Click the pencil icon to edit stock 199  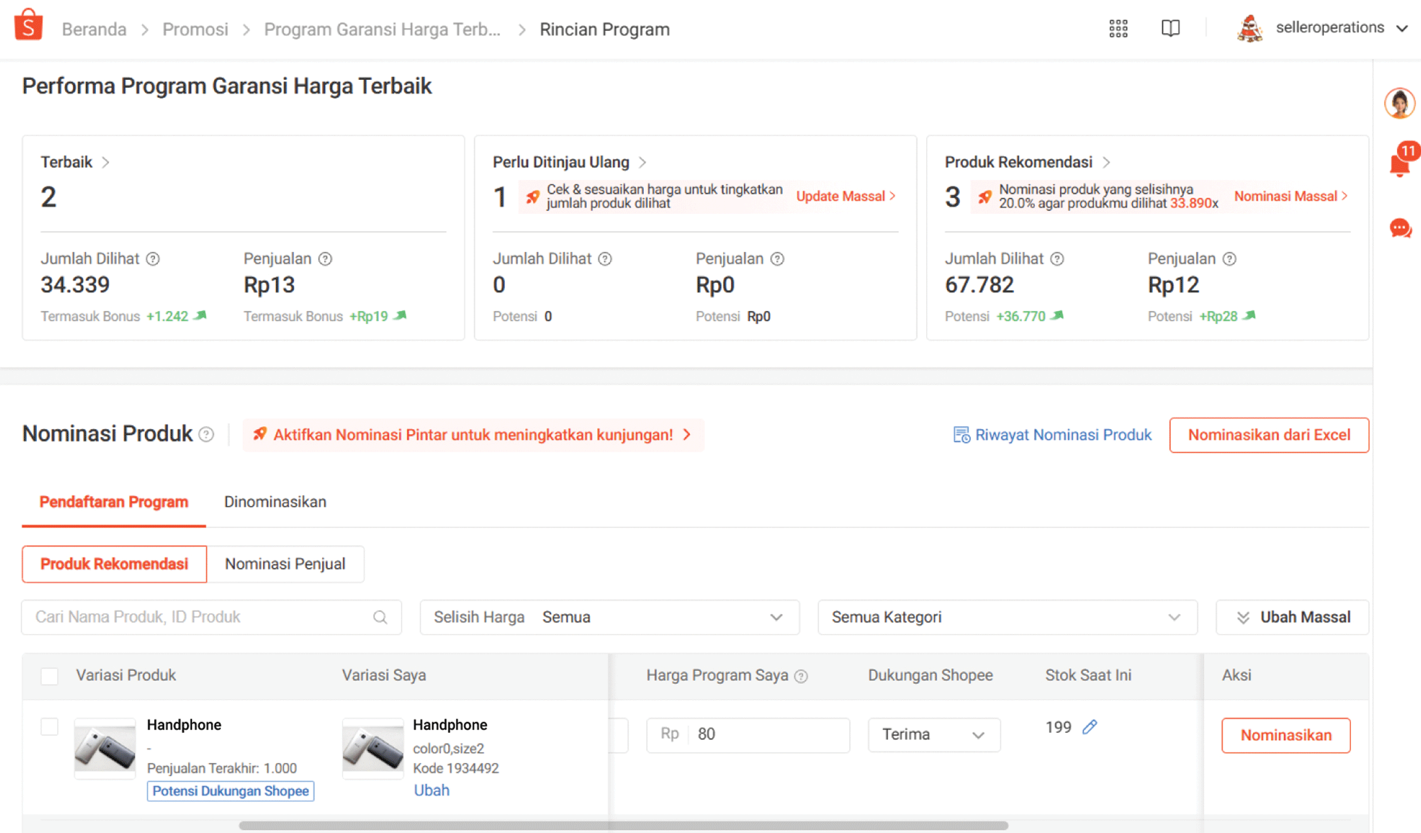coord(1089,727)
